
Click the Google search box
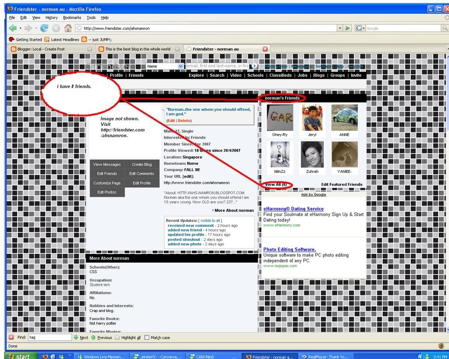pyautogui.click(x=403, y=28)
